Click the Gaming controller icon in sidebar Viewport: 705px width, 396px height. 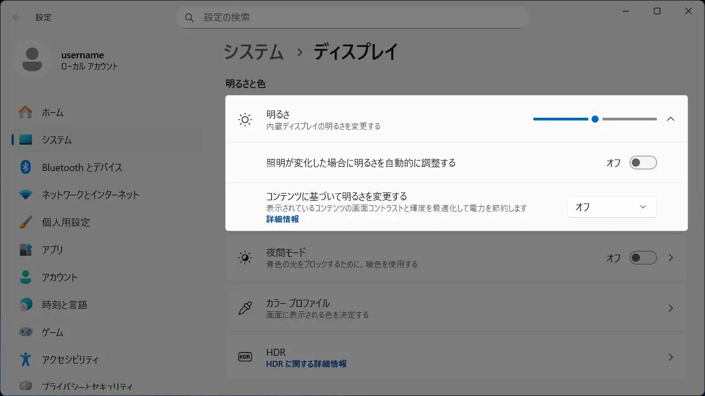(x=25, y=332)
